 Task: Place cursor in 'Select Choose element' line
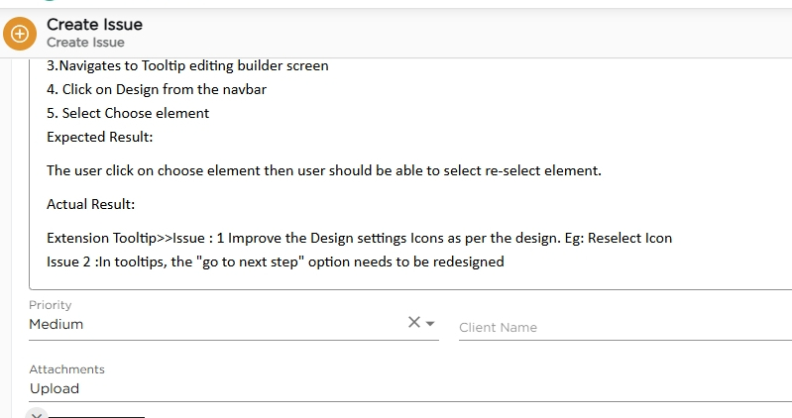pyautogui.click(x=128, y=113)
